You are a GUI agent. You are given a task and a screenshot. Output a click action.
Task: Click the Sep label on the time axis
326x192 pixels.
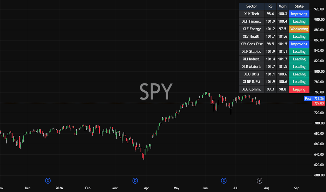[297, 188]
